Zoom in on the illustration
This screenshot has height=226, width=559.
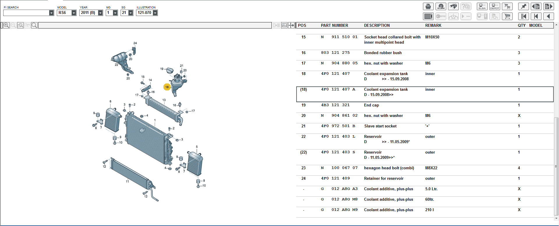pyautogui.click(x=6, y=25)
